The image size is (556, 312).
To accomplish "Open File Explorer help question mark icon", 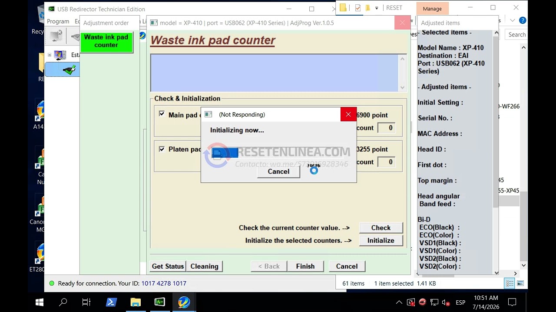I will point(523,20).
